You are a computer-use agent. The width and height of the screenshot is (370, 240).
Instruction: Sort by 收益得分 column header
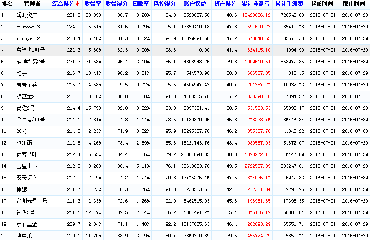(116, 4)
